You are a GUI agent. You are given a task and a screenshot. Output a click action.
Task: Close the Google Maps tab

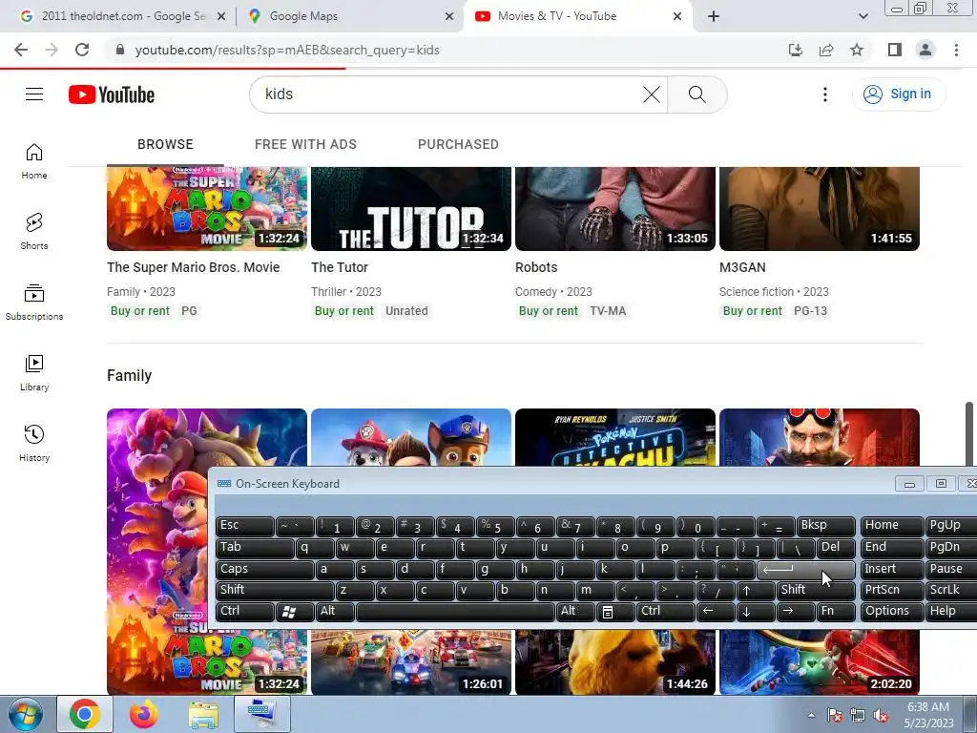click(x=449, y=16)
